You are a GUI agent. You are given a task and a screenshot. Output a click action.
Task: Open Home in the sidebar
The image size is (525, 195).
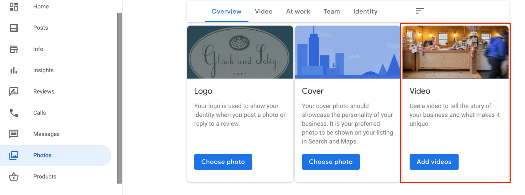click(41, 7)
